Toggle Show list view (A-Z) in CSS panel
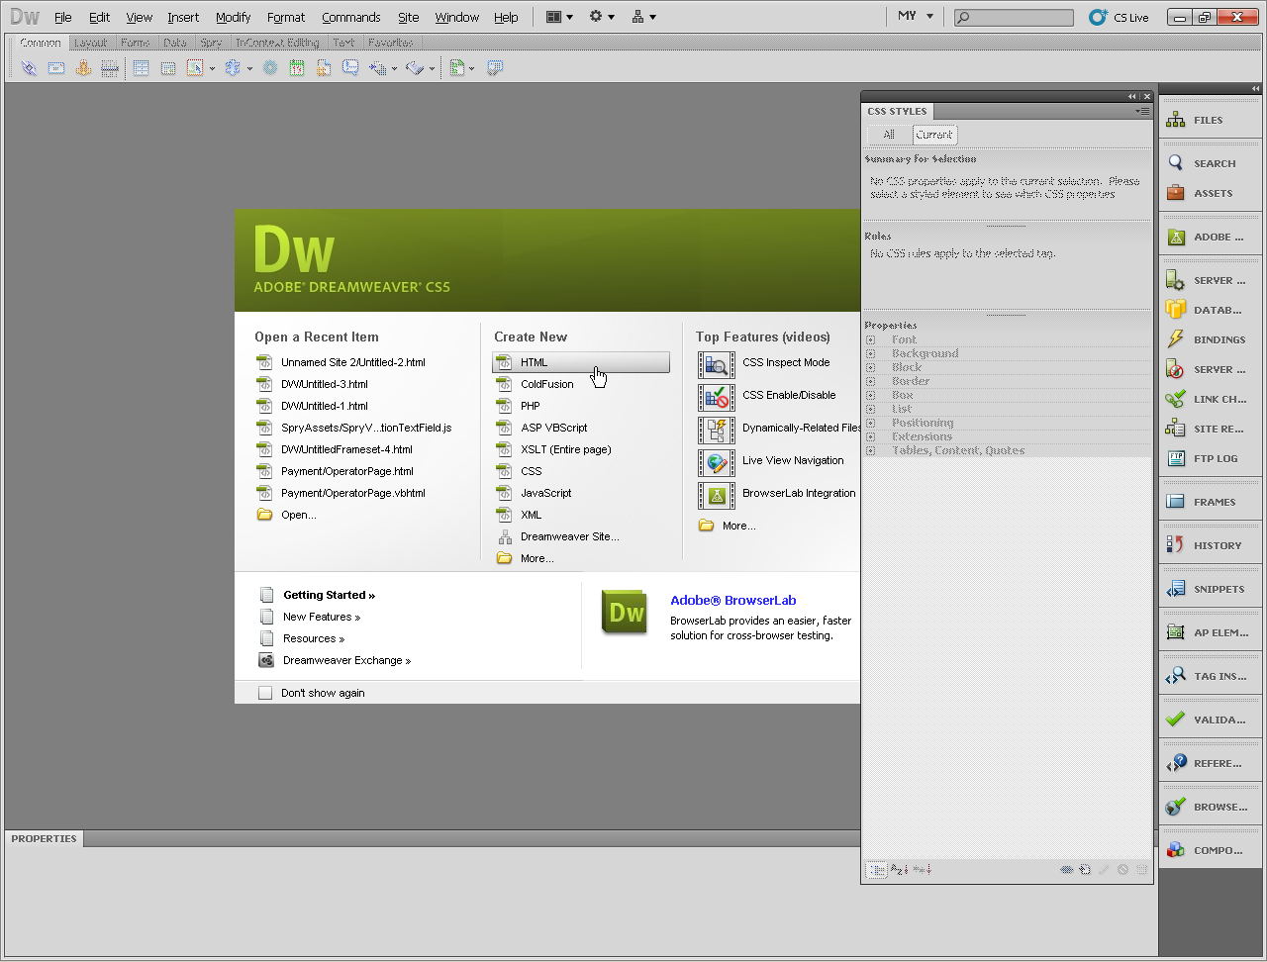1267x962 pixels. pos(899,870)
